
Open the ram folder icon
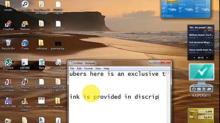tap(42, 25)
